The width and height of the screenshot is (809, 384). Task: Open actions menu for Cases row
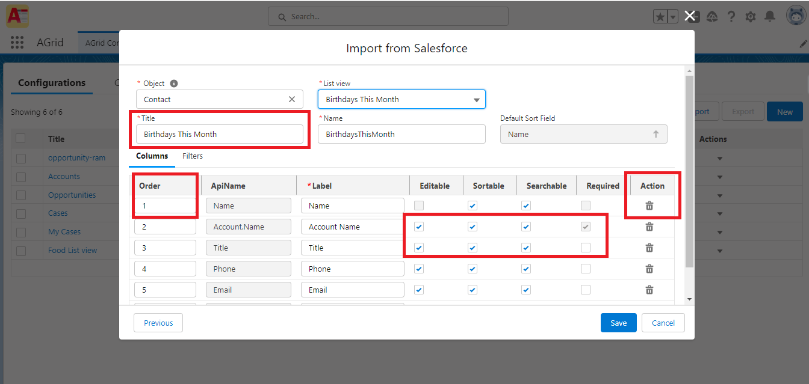pos(719,213)
